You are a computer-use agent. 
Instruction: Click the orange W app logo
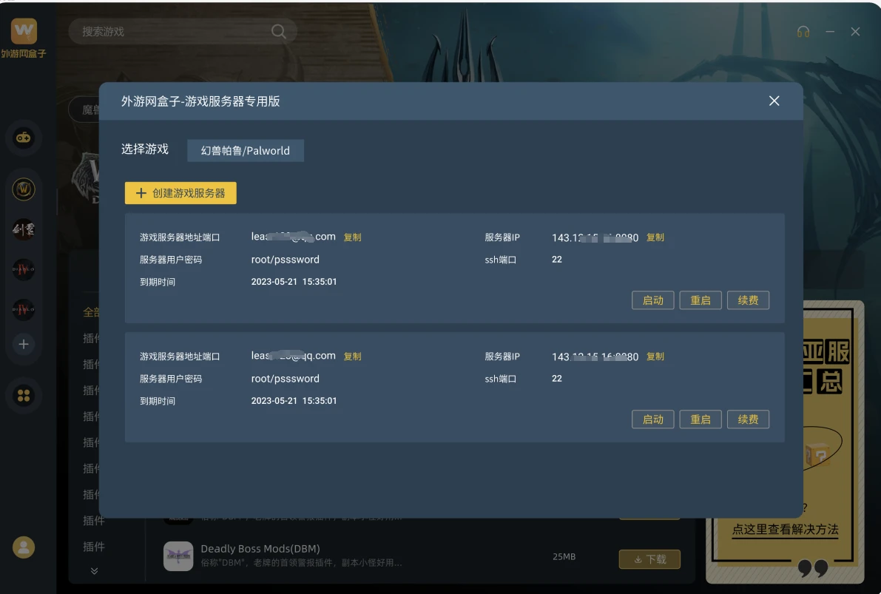pos(24,30)
